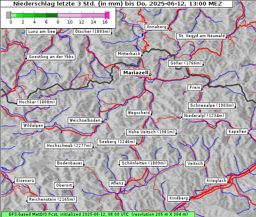Click the Hochschwab (2277m) peak label
Screen dimensions: 256x217
click(x=69, y=146)
